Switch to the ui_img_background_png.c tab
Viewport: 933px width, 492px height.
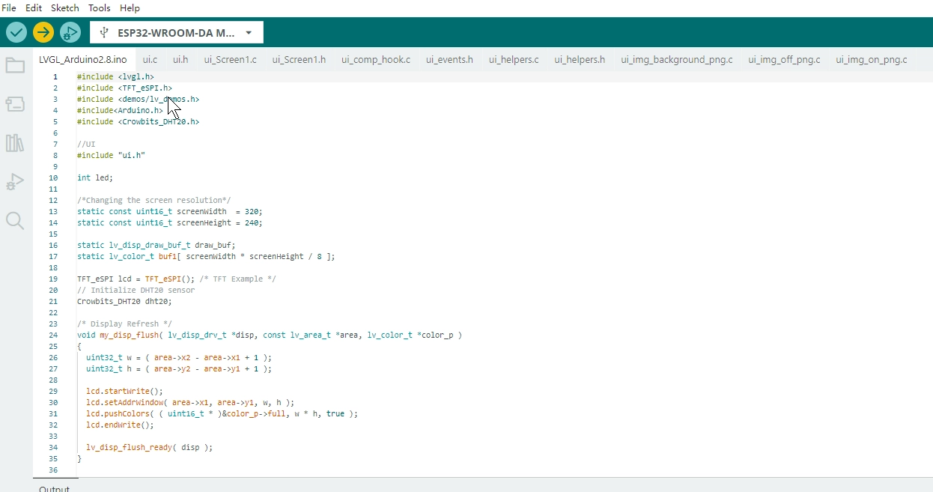[677, 59]
